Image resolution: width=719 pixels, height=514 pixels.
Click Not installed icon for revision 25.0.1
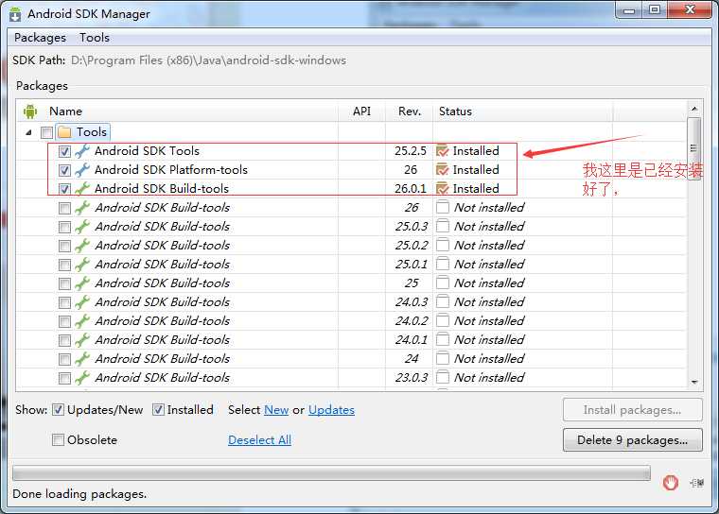[443, 264]
